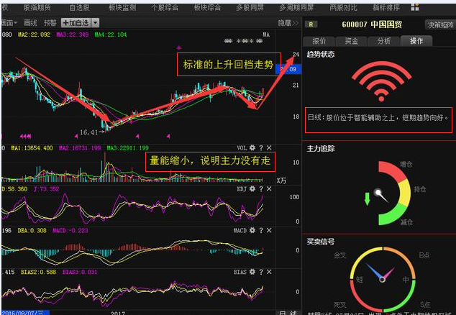Click the DEA:0.308 value

coord(32,230)
